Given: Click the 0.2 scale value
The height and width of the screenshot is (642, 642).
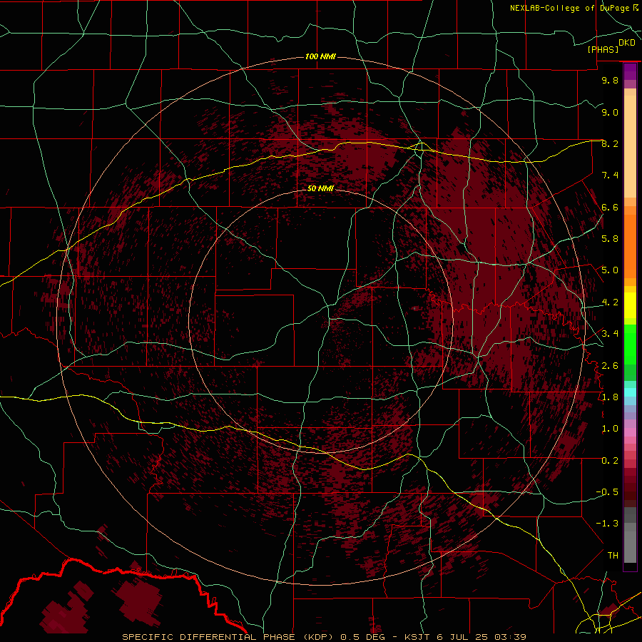Looking at the screenshot, I should click(610, 461).
